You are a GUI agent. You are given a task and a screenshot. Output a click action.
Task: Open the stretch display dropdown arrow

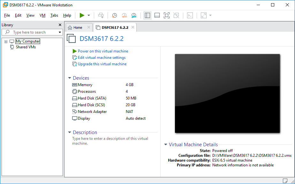tap(210, 15)
